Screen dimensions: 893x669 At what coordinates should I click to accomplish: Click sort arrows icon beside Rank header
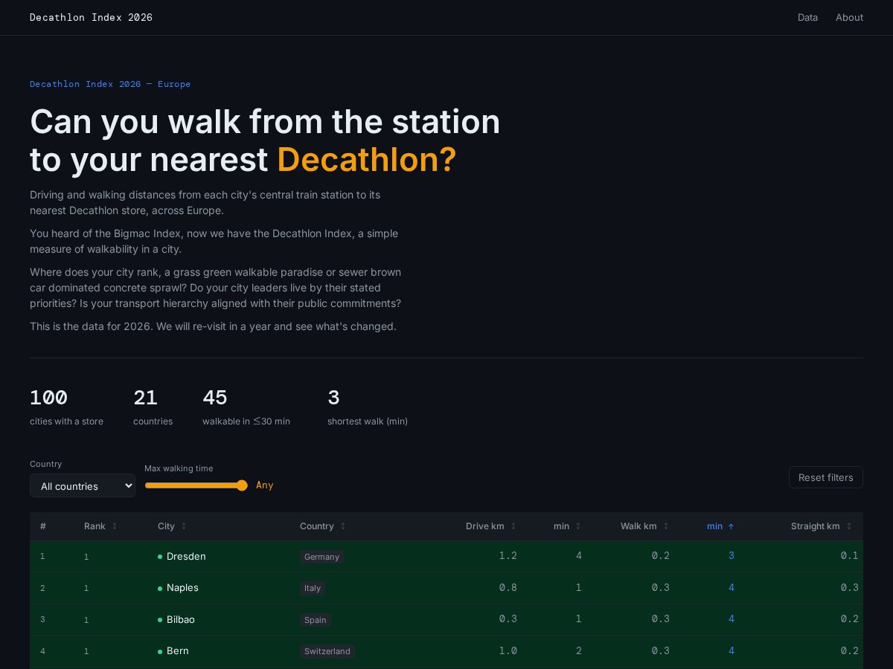pyautogui.click(x=115, y=526)
